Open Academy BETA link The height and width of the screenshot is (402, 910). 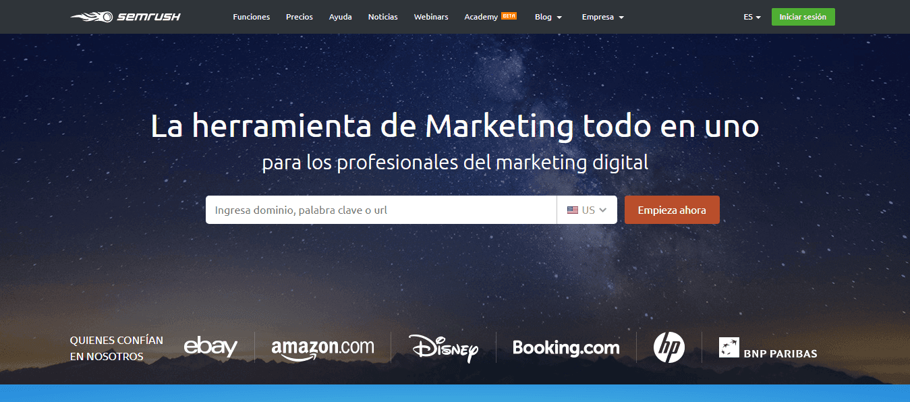490,17
